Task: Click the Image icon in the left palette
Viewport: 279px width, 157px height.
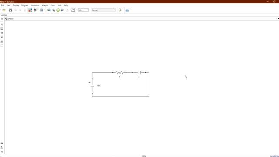Action: [x=2, y=41]
